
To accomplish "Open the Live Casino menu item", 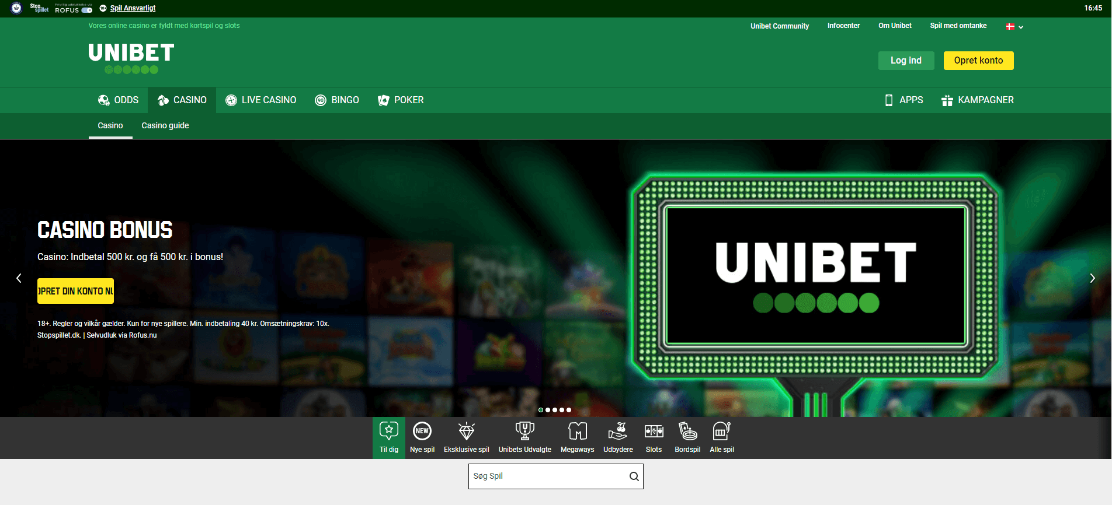I will click(x=261, y=100).
